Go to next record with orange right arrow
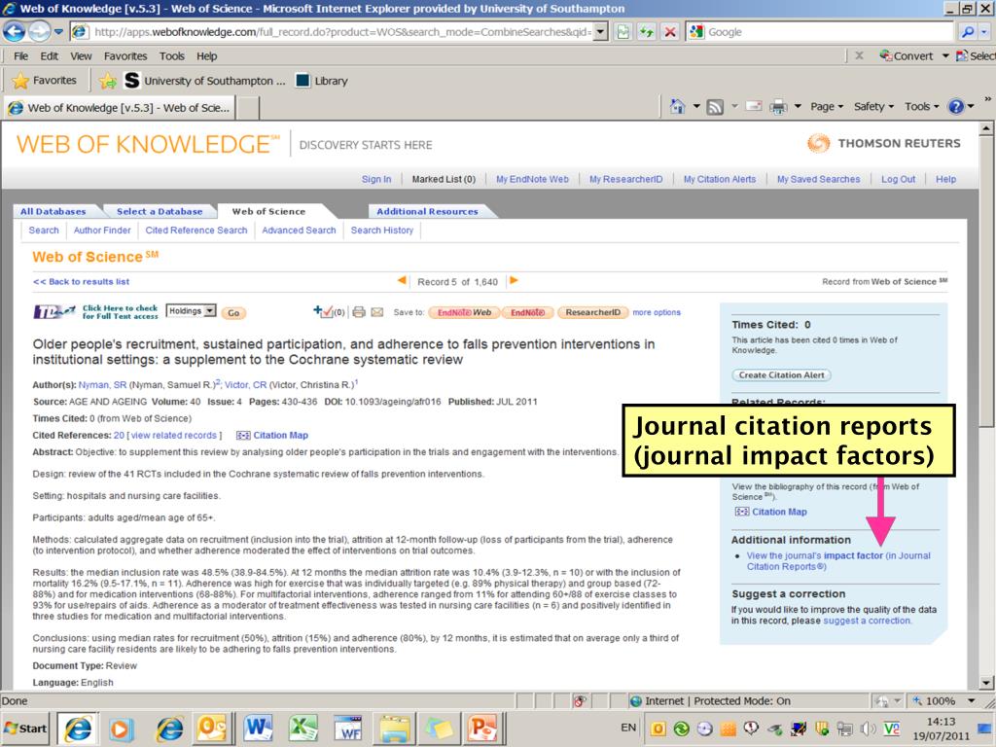The width and height of the screenshot is (996, 747). 514,280
